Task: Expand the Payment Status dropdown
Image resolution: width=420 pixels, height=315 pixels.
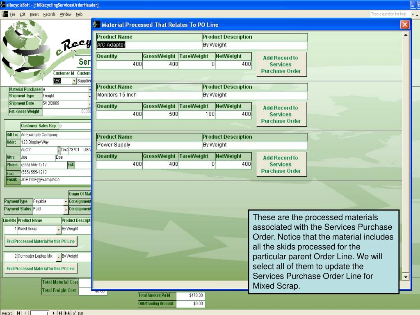Action: click(66, 210)
